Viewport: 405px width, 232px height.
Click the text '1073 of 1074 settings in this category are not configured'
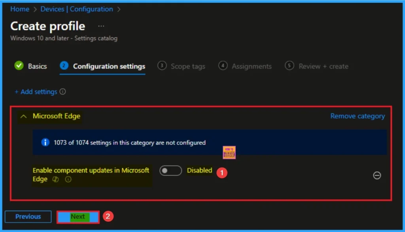point(130,143)
